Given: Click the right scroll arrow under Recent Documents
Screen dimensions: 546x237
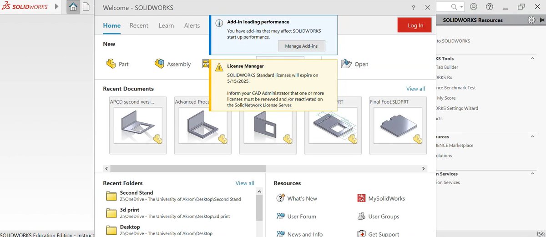Looking at the screenshot, I should click(x=424, y=168).
